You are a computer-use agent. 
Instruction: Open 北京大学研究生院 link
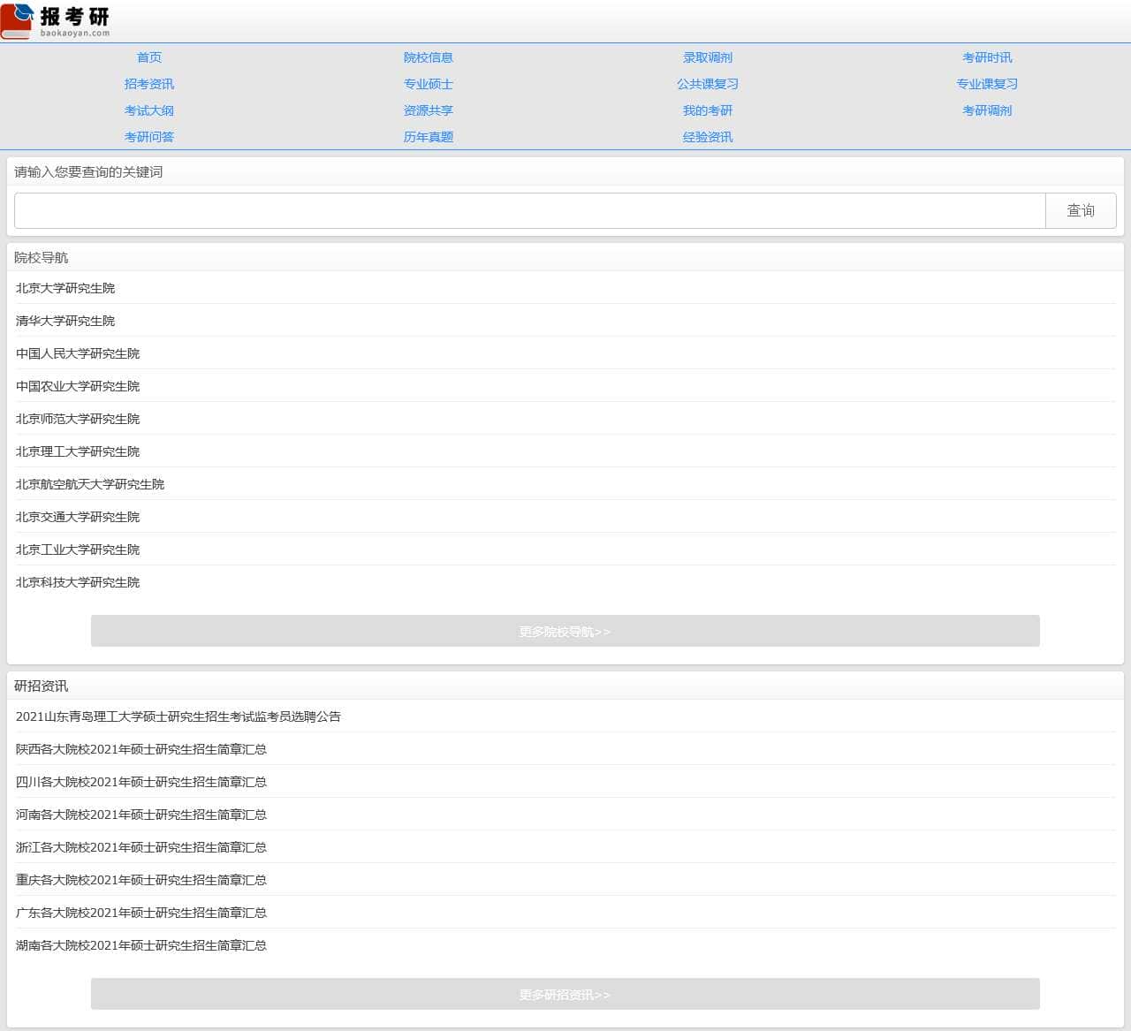[65, 288]
